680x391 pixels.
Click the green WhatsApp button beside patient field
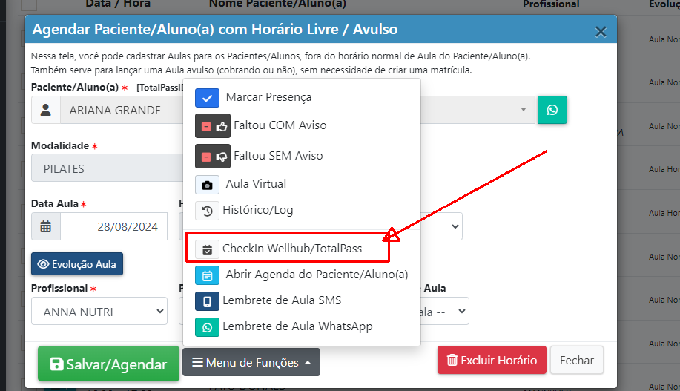(x=552, y=110)
